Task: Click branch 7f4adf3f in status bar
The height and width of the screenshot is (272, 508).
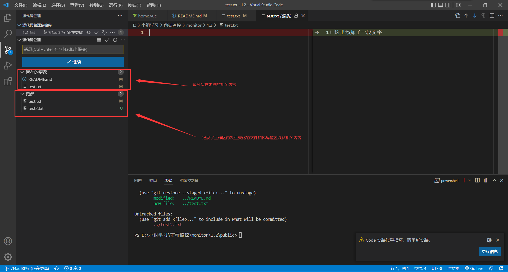Action: pyautogui.click(x=27, y=268)
